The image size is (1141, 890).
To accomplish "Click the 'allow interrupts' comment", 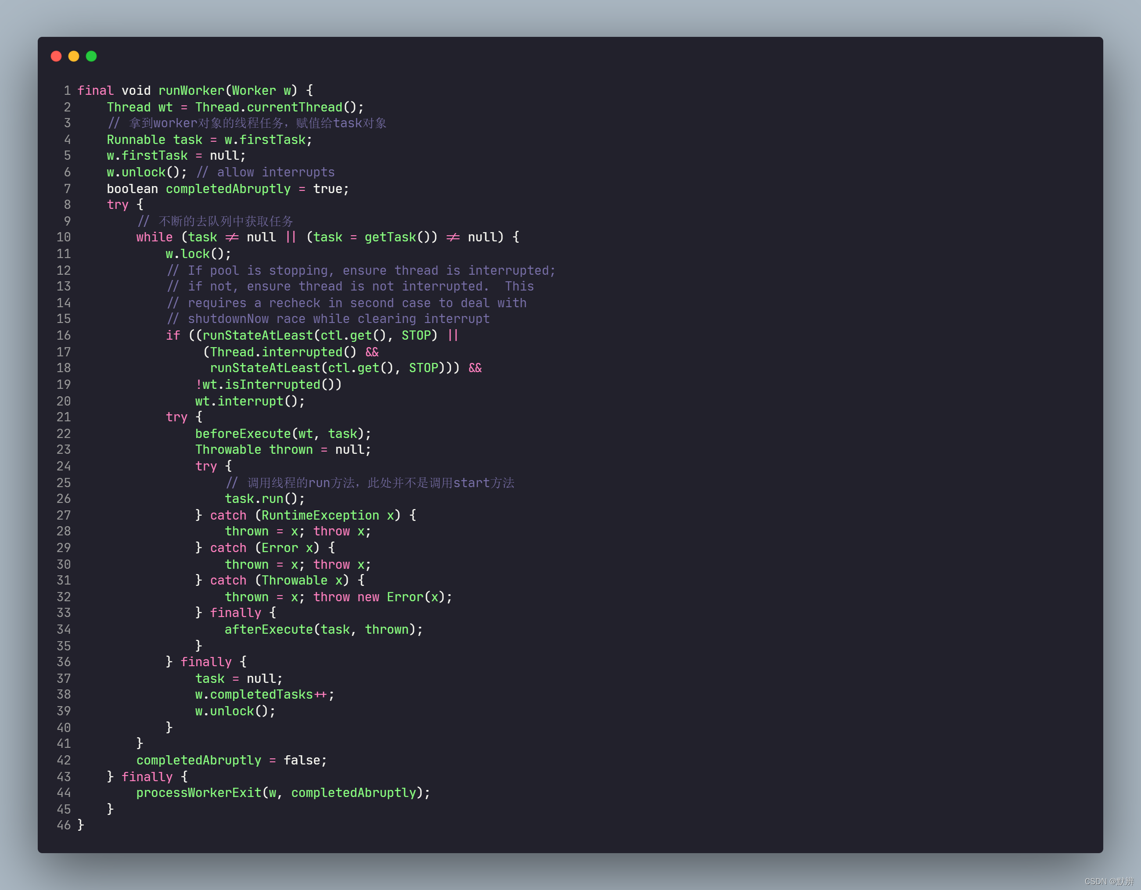I will point(275,172).
